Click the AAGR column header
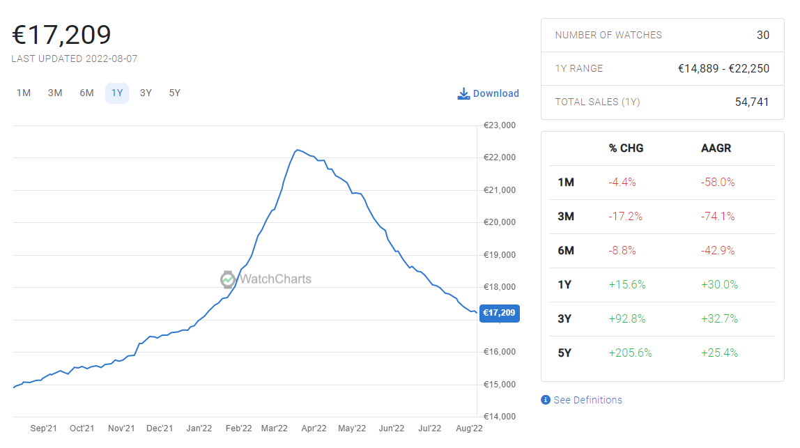Image resolution: width=800 pixels, height=448 pixels. (716, 148)
